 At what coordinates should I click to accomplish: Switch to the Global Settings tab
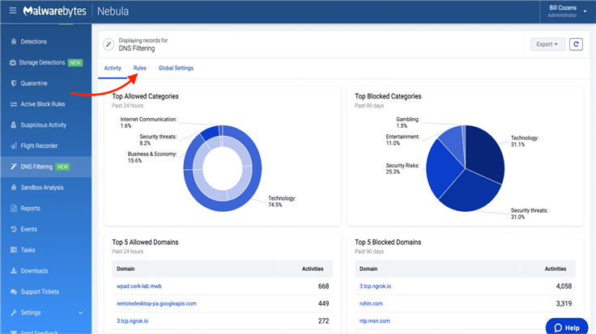tap(176, 68)
